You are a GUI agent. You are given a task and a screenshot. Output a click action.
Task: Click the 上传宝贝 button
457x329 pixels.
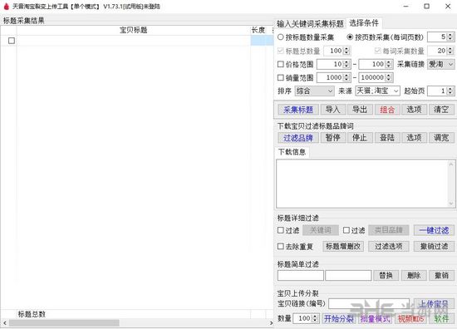pos(434,304)
